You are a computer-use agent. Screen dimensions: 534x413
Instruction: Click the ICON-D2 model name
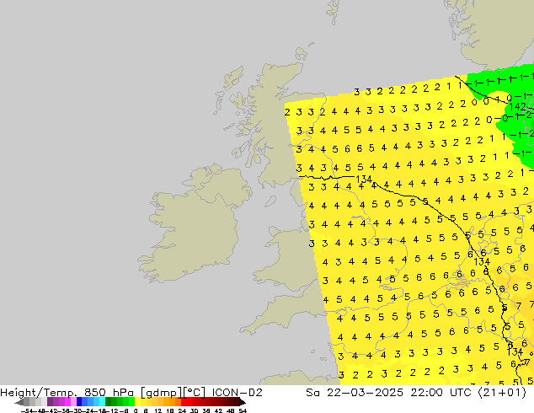click(237, 393)
